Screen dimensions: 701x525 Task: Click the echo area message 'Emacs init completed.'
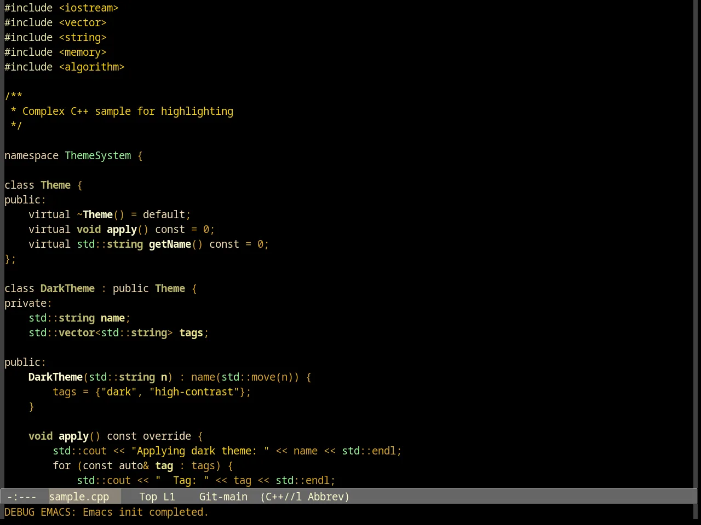(146, 512)
